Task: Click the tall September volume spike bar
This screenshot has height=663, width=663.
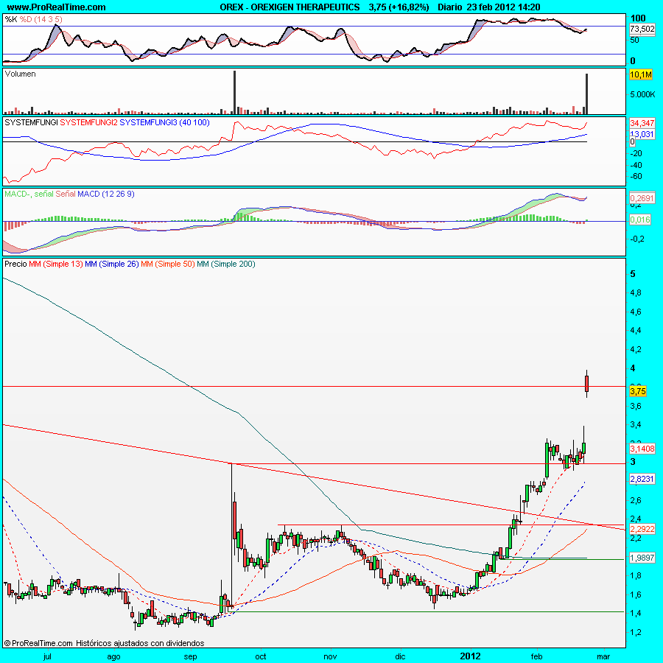Action: click(235, 92)
